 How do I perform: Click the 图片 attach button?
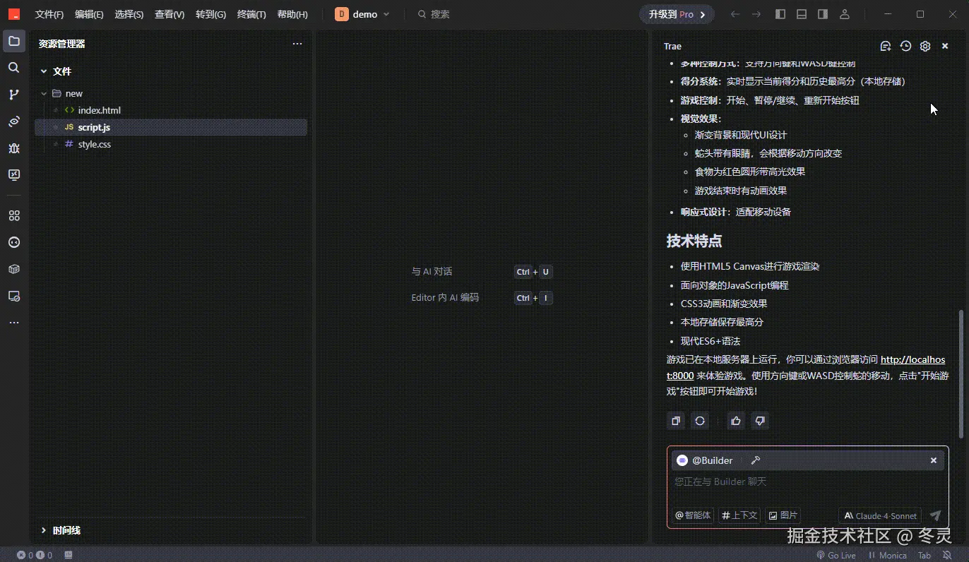point(783,516)
